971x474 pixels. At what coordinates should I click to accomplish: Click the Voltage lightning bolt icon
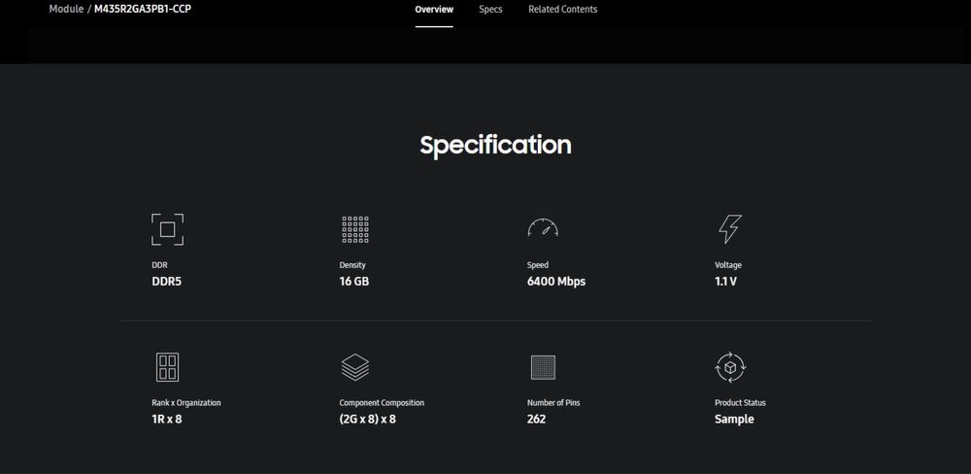[730, 229]
